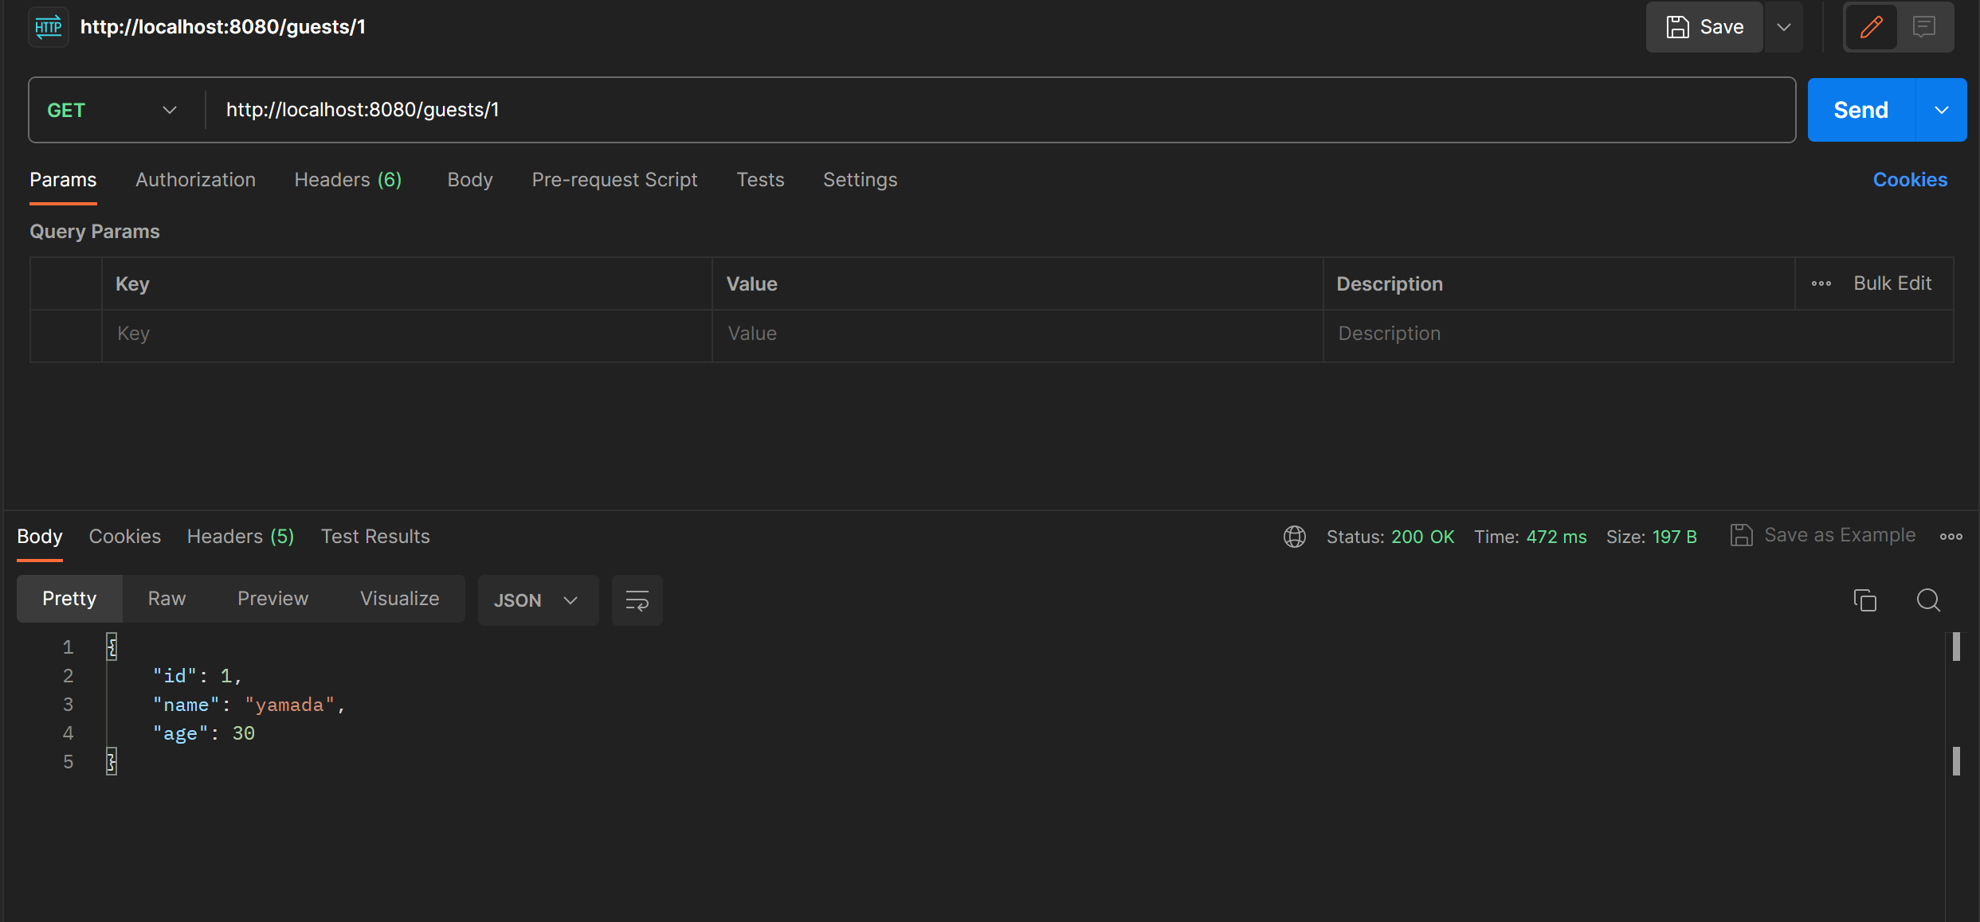The height and width of the screenshot is (922, 1980).
Task: Open Cookies manager link
Action: (x=1910, y=179)
